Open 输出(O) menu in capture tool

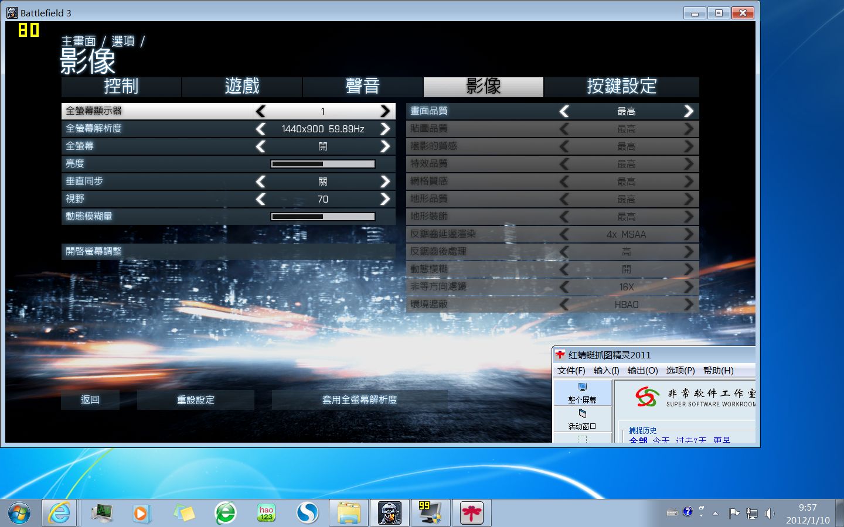pos(642,371)
